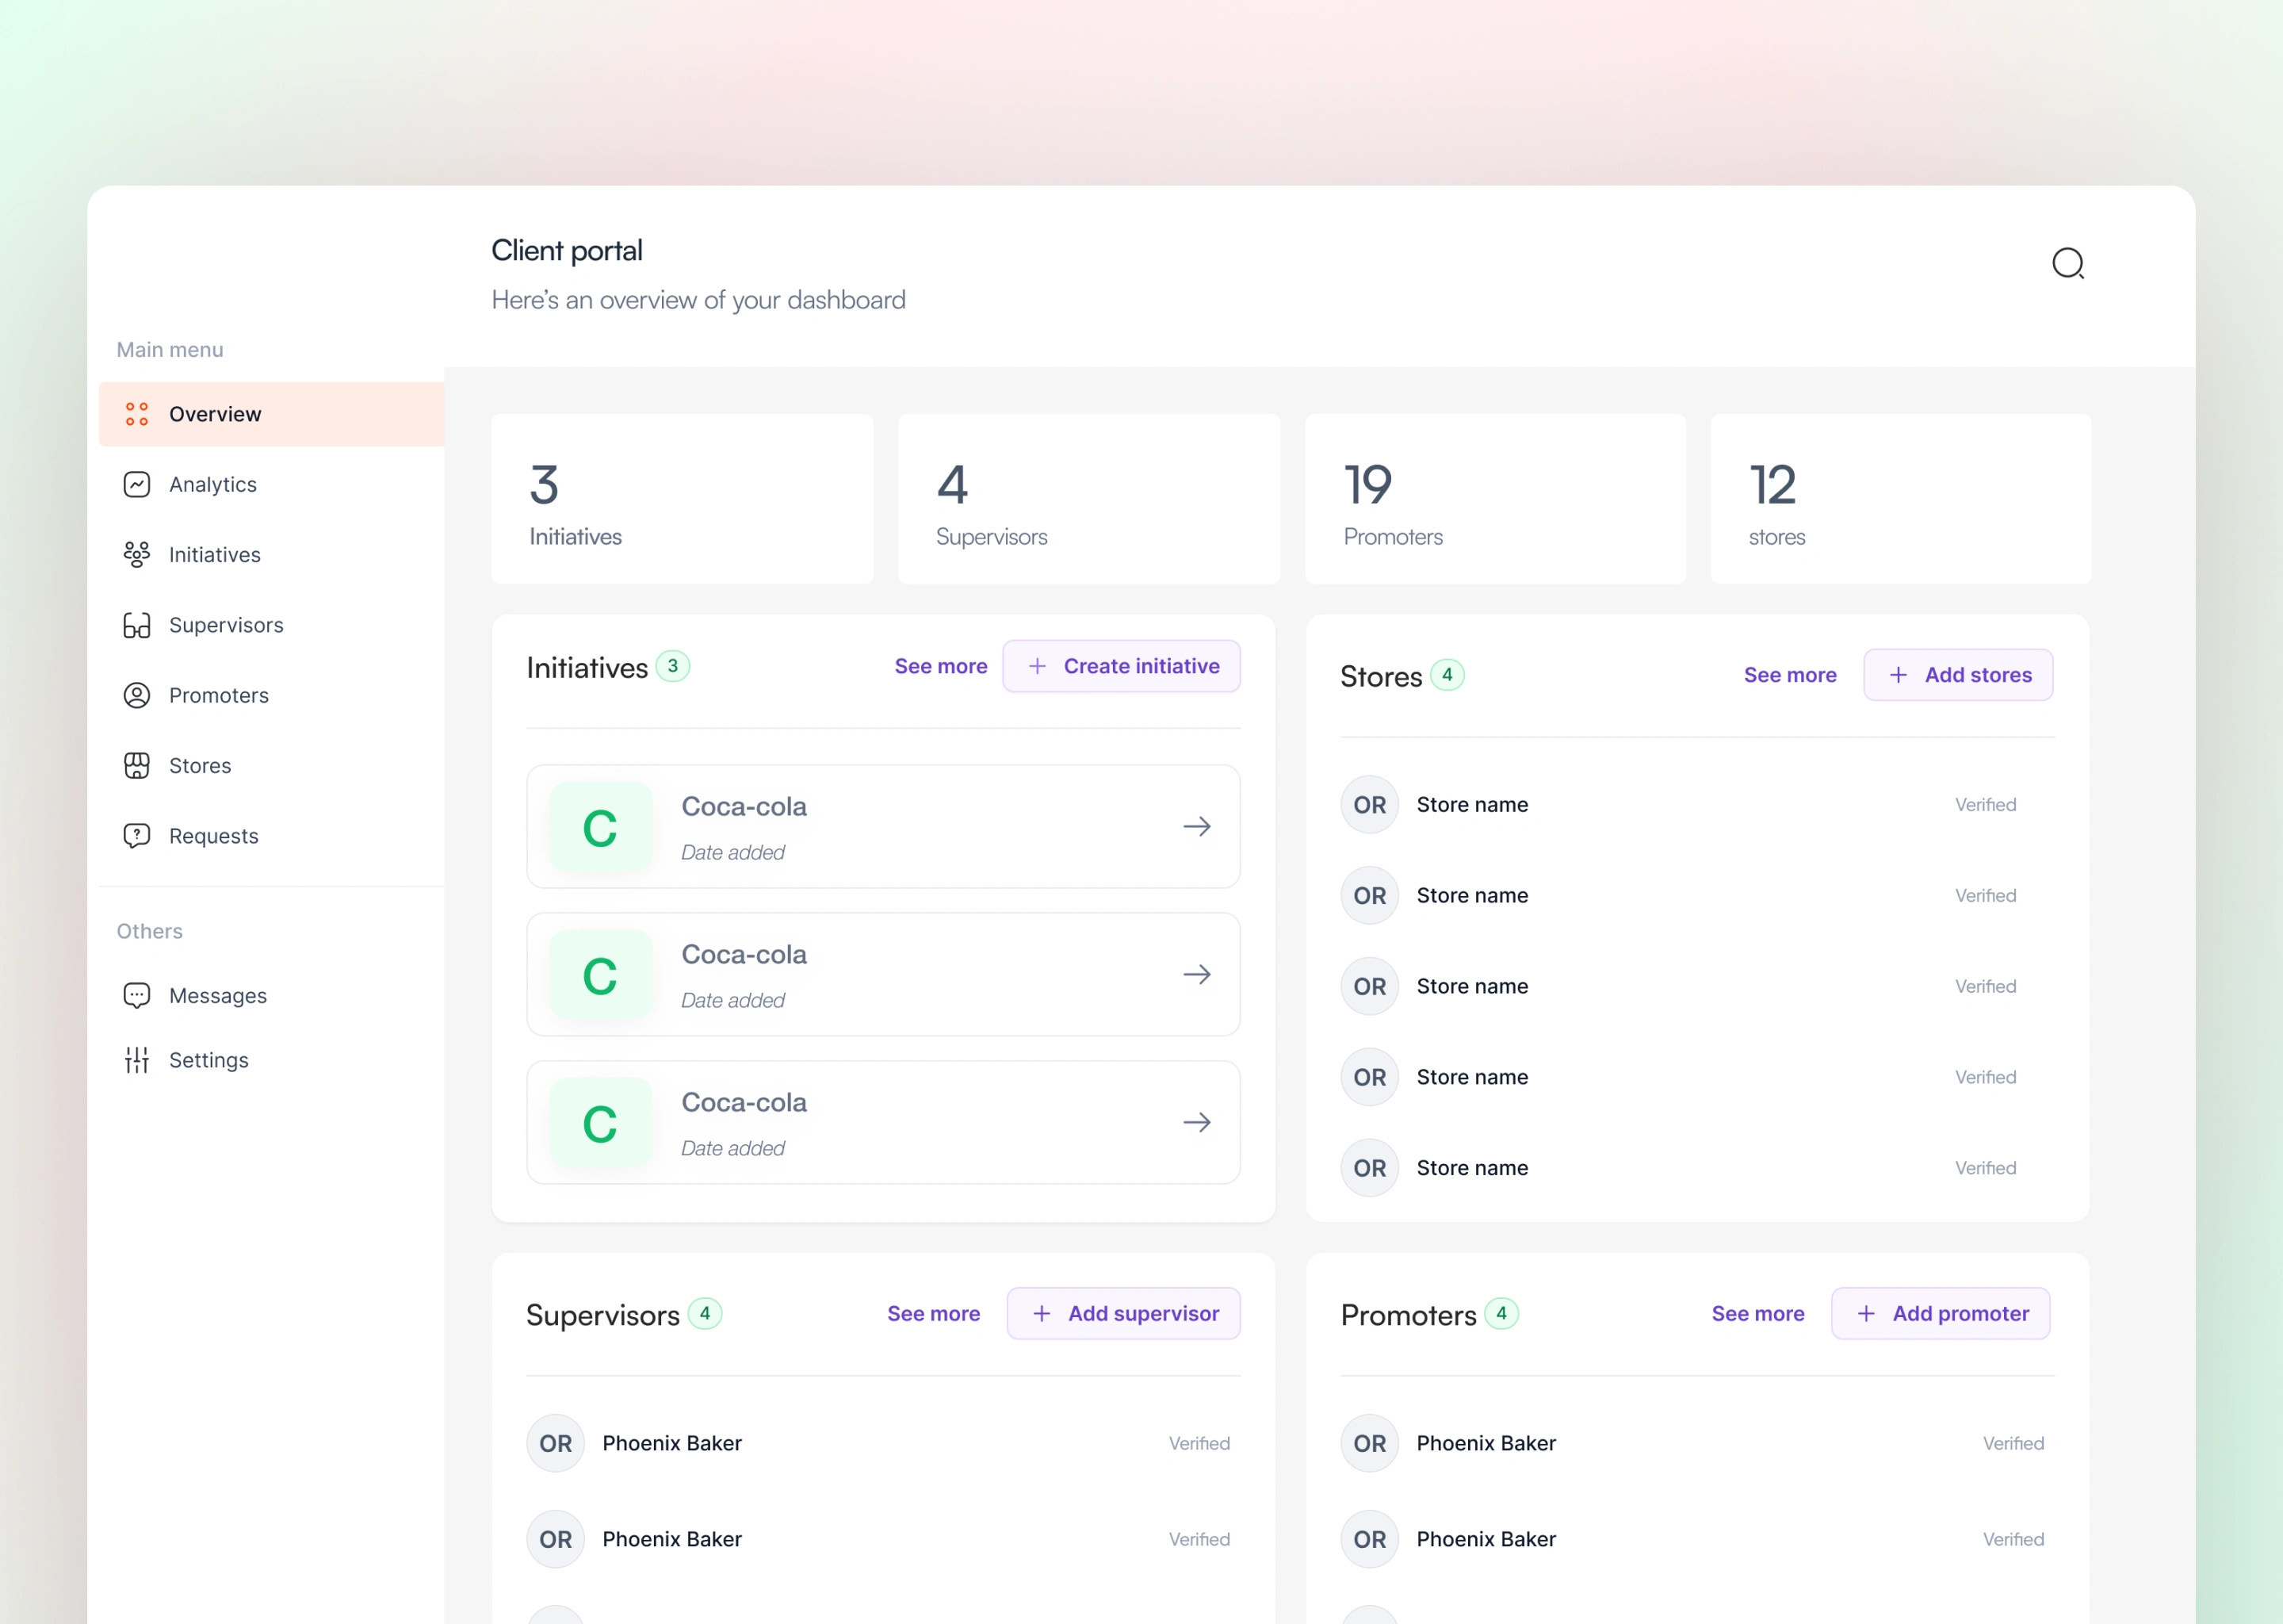Viewport: 2283px width, 1624px height.
Task: Click See more link in Supervisors panel
Action: tap(932, 1313)
